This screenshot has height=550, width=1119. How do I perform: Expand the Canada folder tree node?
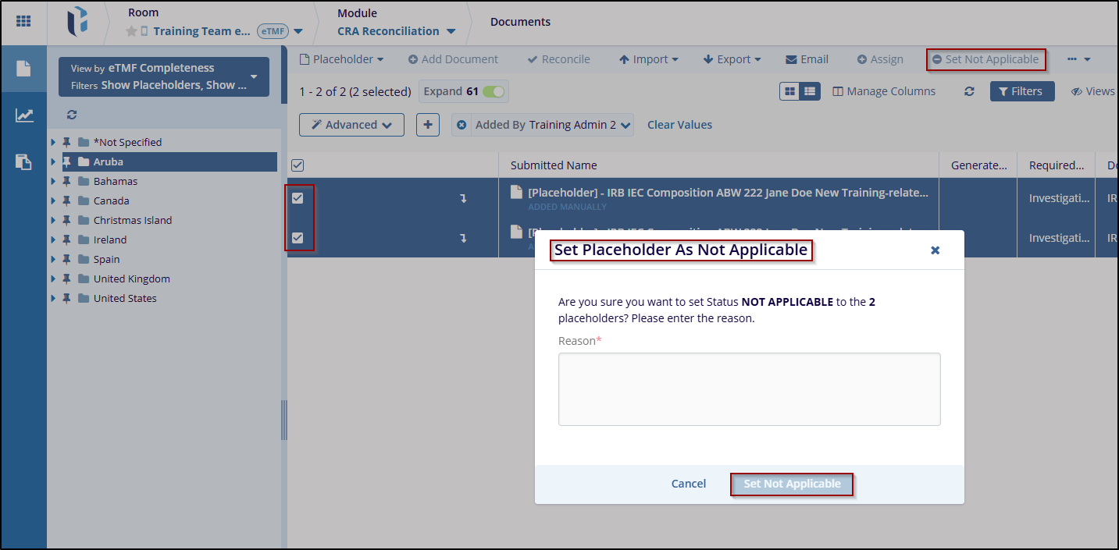tap(53, 200)
